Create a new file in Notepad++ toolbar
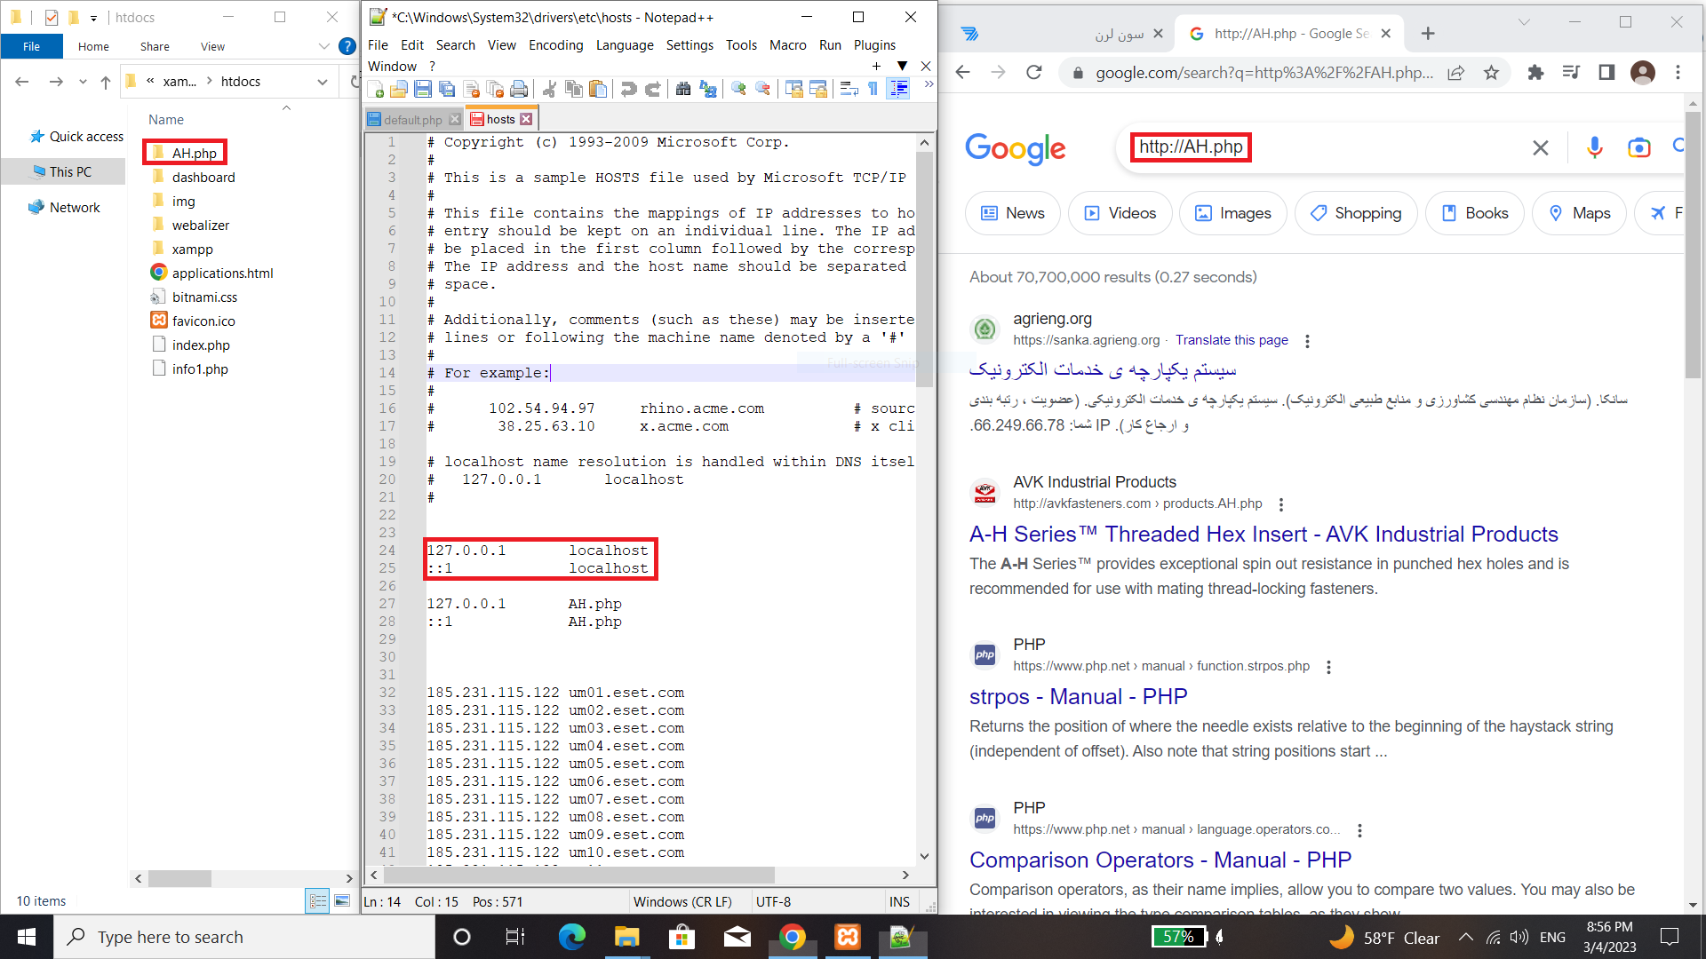 376,89
